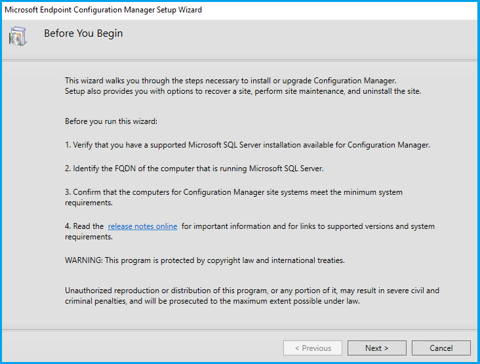Select step 2 about identifying the FQDN
Image resolution: width=480 pixels, height=364 pixels.
(194, 169)
